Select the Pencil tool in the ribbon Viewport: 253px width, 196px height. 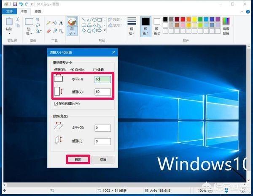[48, 22]
